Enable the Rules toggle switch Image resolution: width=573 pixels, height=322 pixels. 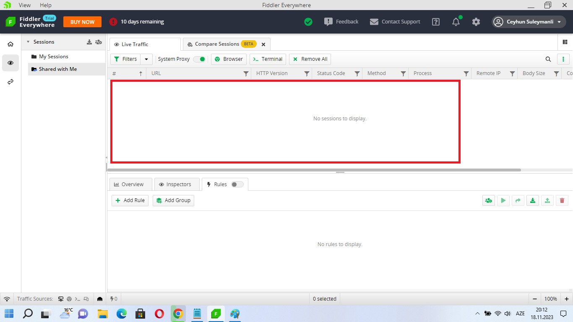pos(237,184)
